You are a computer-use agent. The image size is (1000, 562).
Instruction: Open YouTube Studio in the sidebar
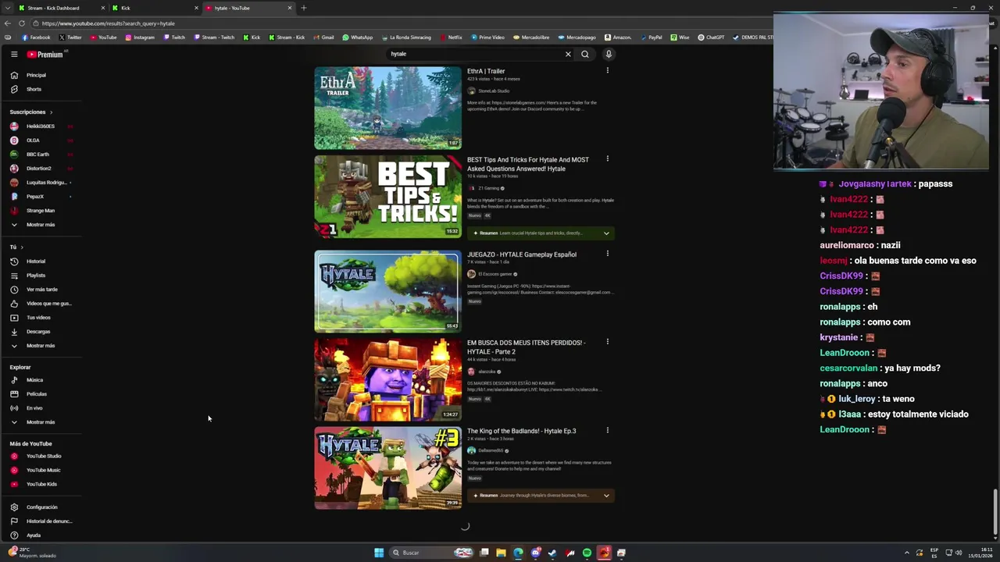(x=44, y=456)
